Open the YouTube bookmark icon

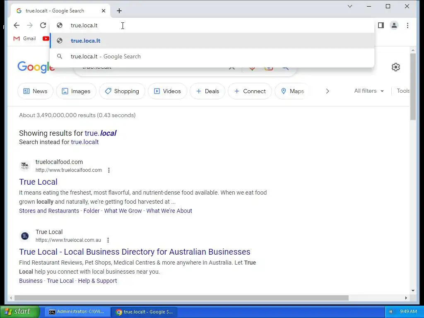point(46,39)
